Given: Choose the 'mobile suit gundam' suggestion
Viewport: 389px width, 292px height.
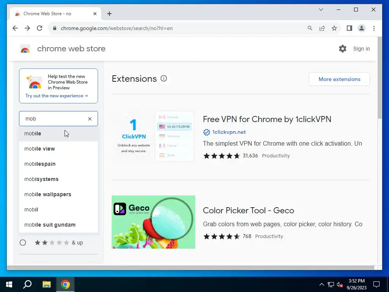Looking at the screenshot, I should (x=59, y=225).
